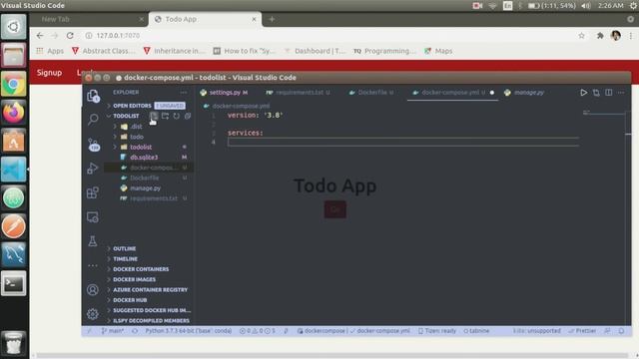Click the tabnine status bar item
Viewport: 639px width, 359px height.
(x=476, y=331)
